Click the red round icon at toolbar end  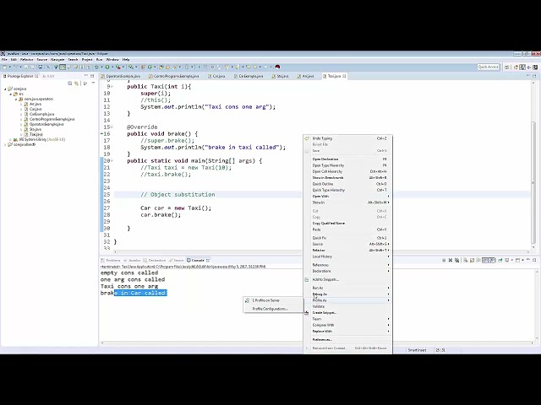277,67
